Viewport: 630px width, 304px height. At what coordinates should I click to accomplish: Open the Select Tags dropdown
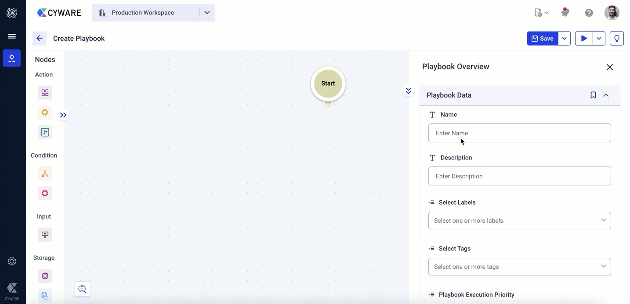tap(519, 267)
